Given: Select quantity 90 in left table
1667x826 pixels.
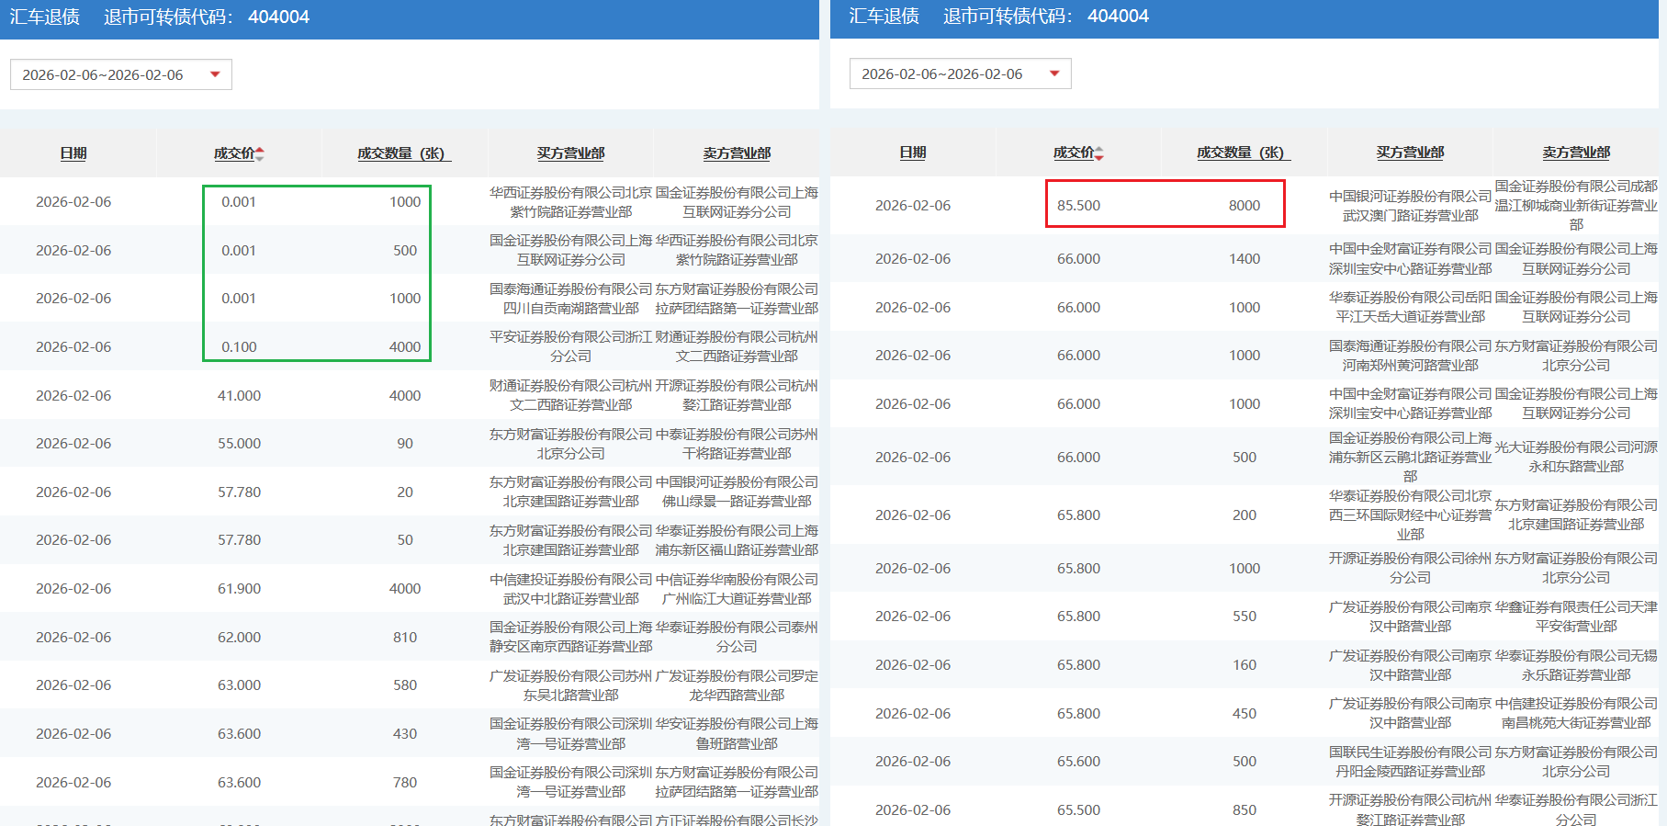Looking at the screenshot, I should pyautogui.click(x=405, y=444).
